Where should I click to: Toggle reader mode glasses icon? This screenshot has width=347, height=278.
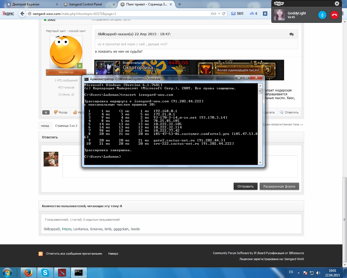213,14
